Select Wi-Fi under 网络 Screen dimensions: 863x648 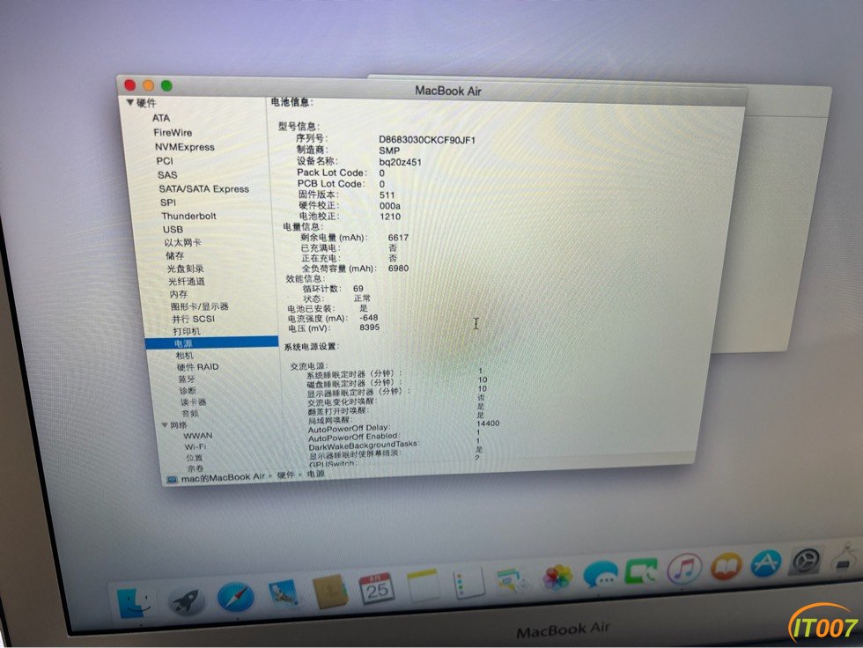195,446
